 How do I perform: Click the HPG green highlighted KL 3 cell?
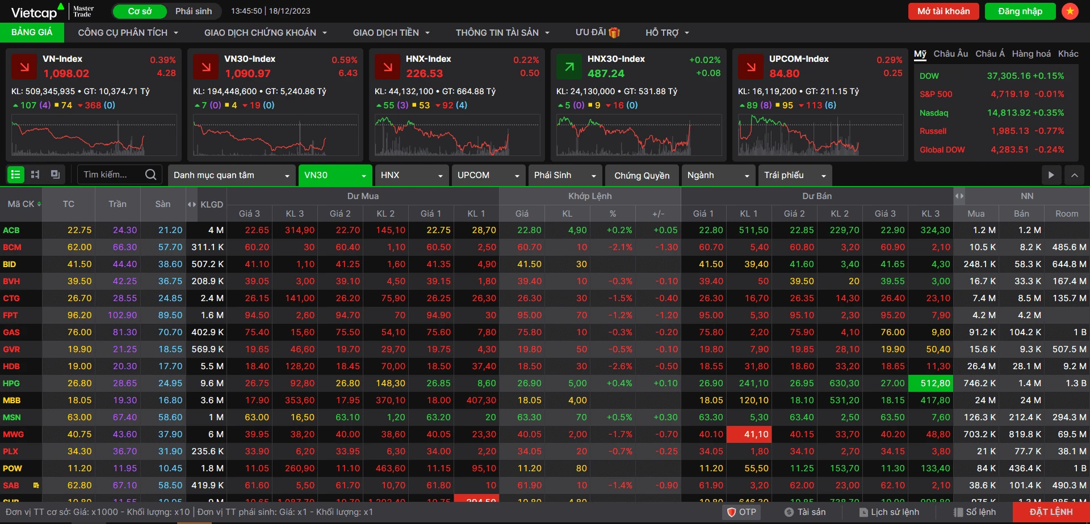coord(930,383)
